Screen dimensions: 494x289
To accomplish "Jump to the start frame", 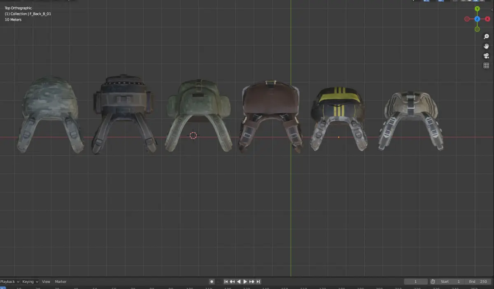I will pos(226,282).
